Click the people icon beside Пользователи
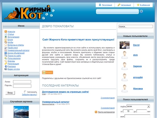157x118 pixels. tap(6, 58)
